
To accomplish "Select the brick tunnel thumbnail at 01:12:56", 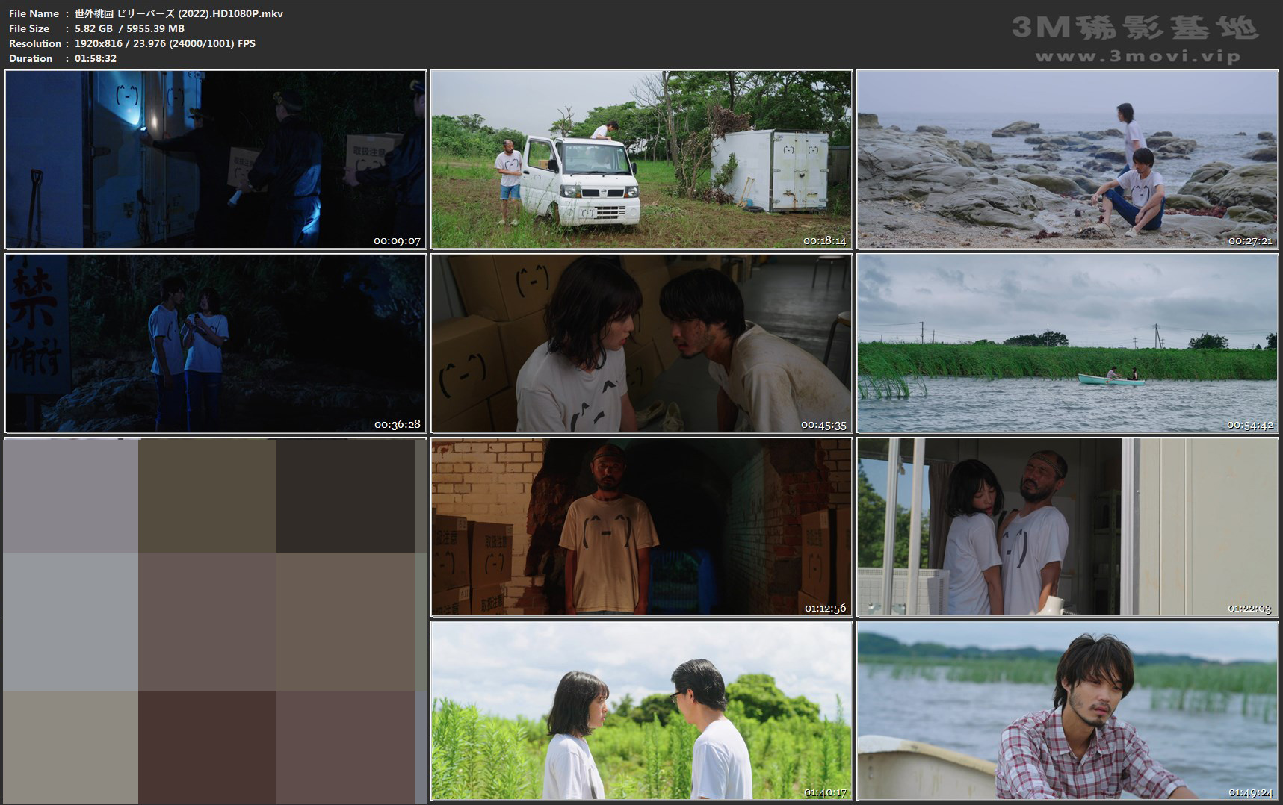I will (641, 526).
